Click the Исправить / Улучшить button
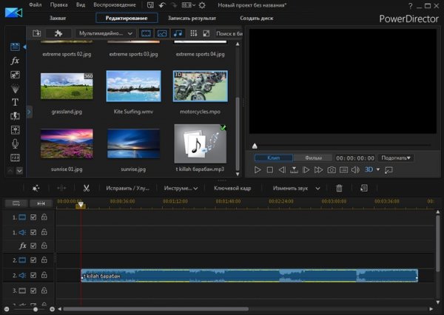 (127, 189)
